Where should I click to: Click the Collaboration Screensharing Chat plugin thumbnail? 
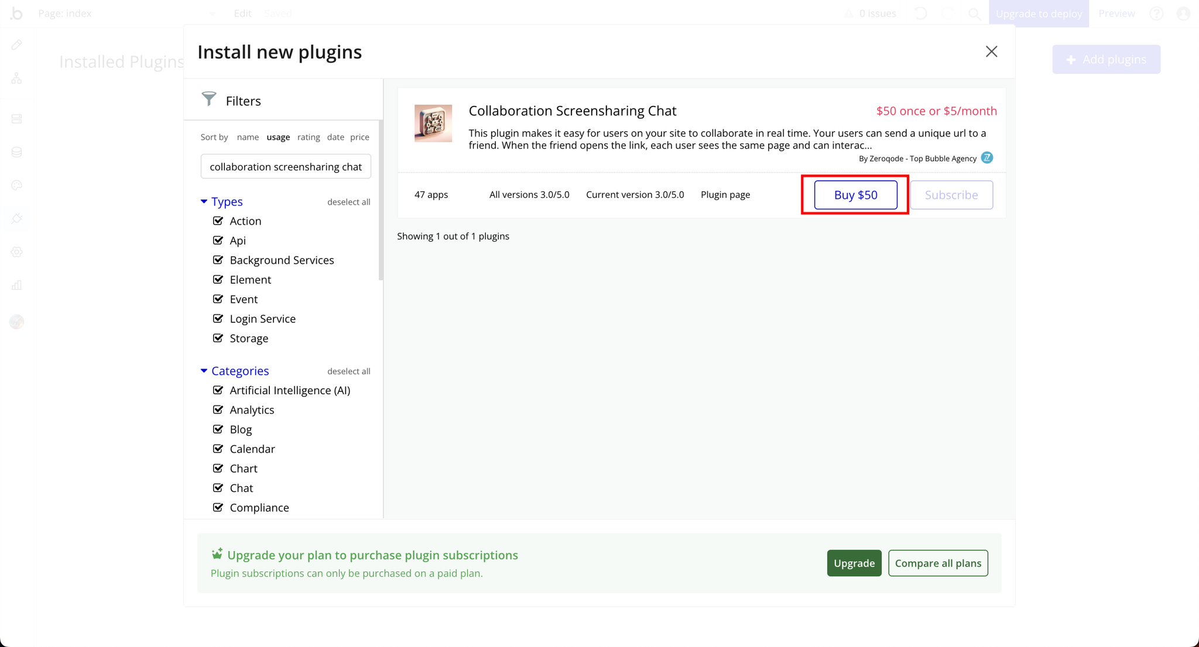click(x=433, y=123)
